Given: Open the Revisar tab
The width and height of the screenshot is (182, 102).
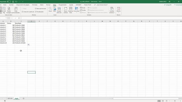Looking at the screenshot, I should [x=48, y=5].
